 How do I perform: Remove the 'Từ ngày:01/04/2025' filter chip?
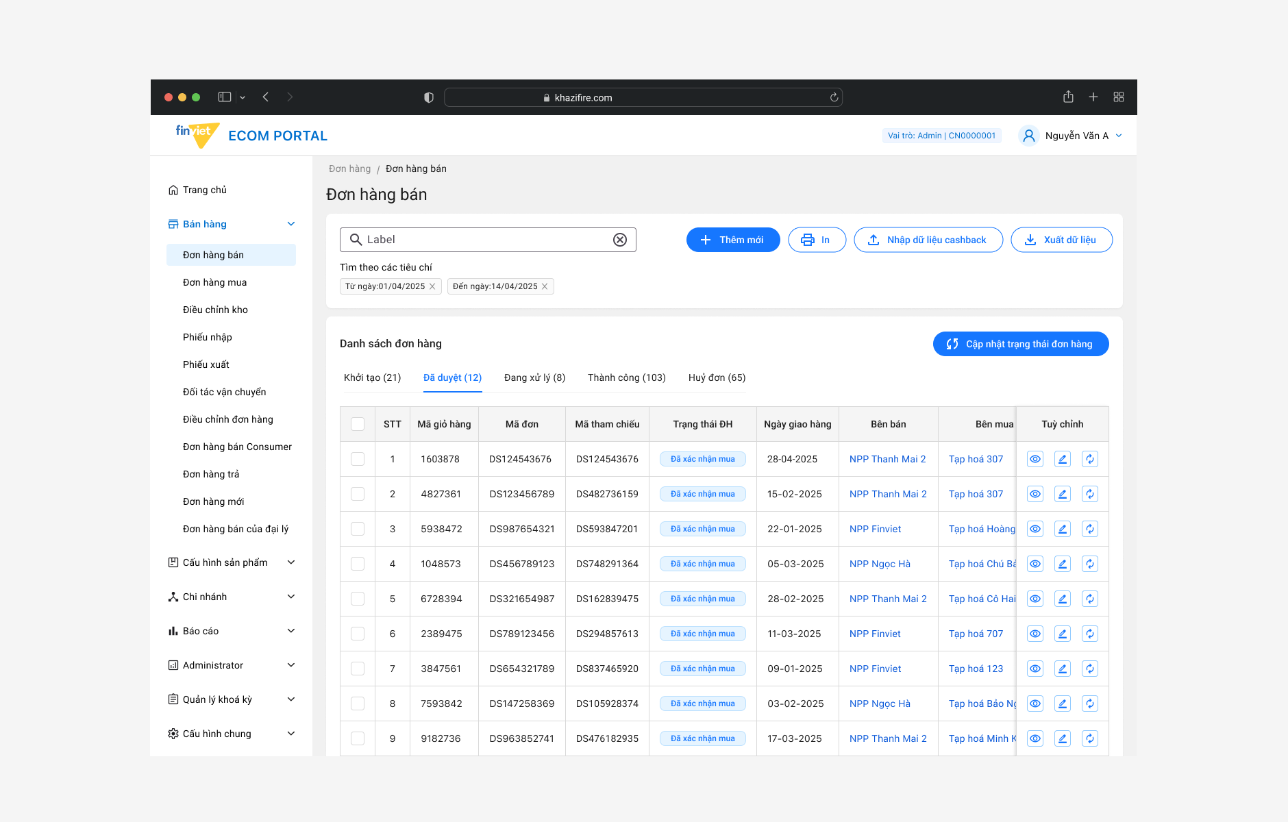432,286
